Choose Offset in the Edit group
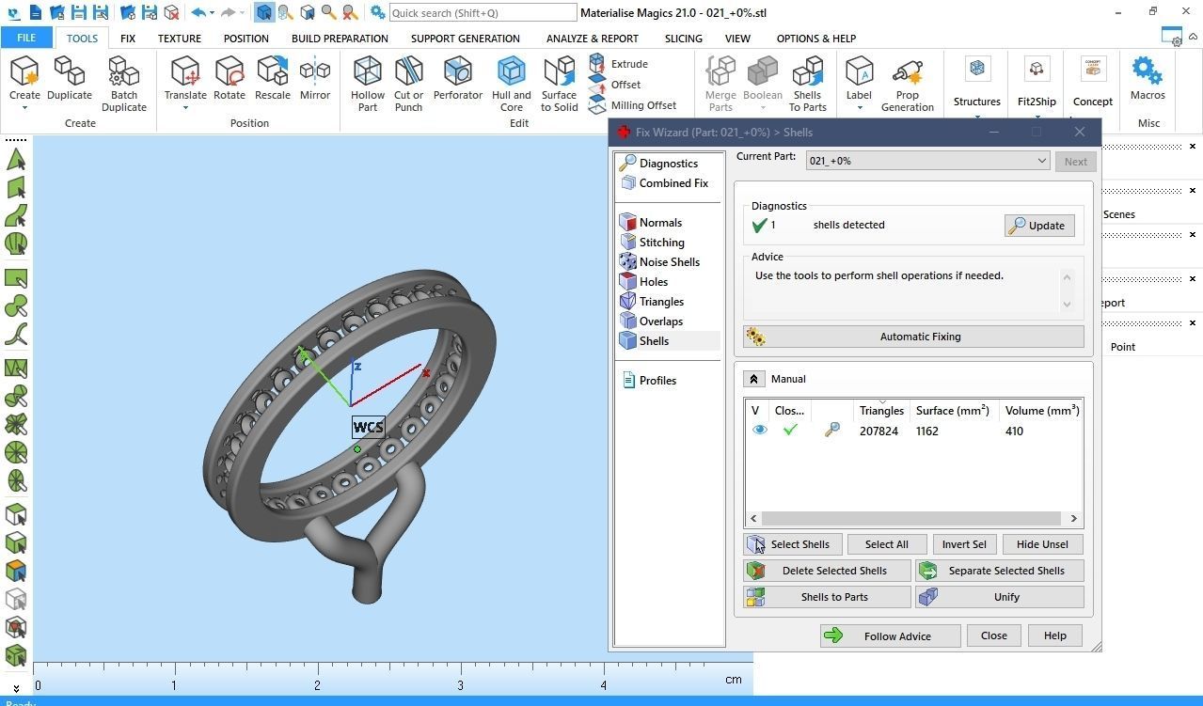 tap(615, 85)
